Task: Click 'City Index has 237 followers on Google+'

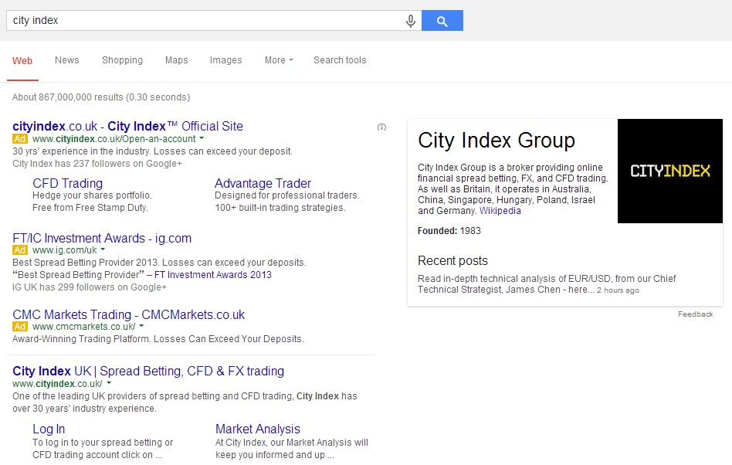Action: (x=97, y=164)
